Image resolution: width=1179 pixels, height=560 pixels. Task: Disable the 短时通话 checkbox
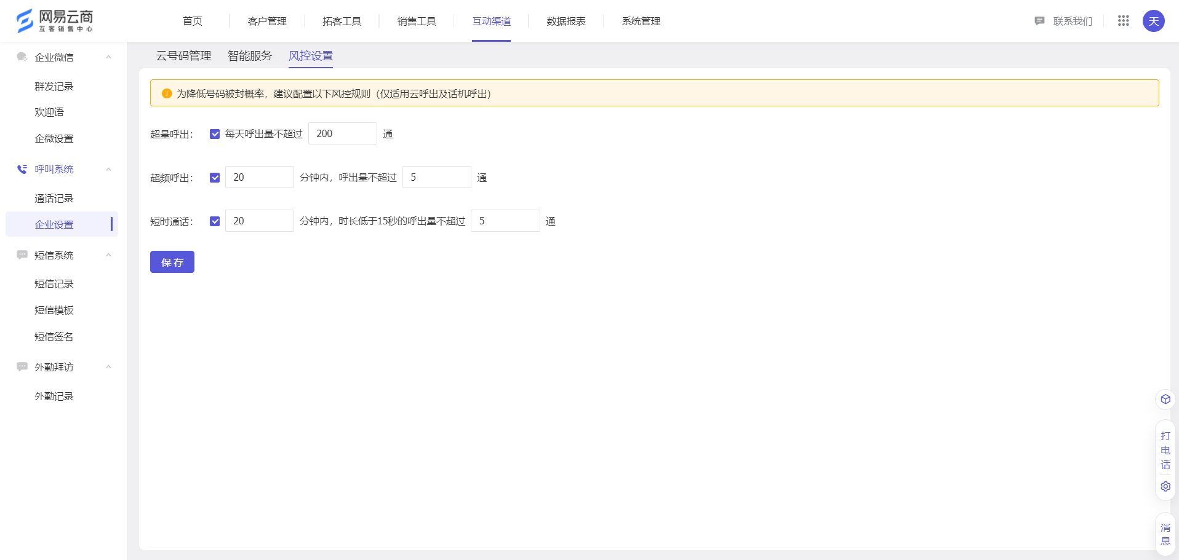215,221
